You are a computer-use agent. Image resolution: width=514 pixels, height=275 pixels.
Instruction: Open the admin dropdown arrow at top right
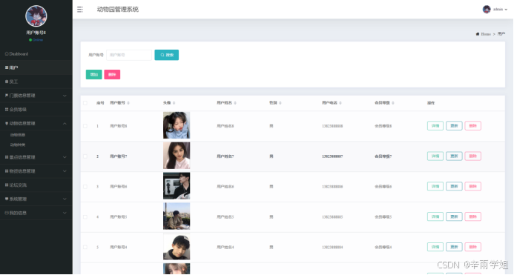(x=506, y=10)
